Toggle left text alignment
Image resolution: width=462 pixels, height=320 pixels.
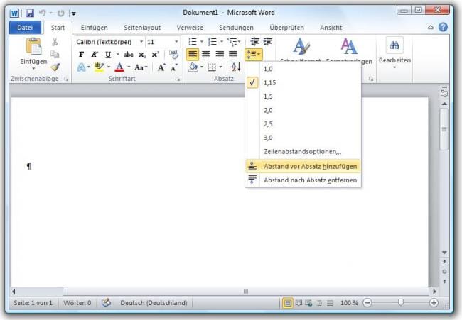pyautogui.click(x=192, y=55)
